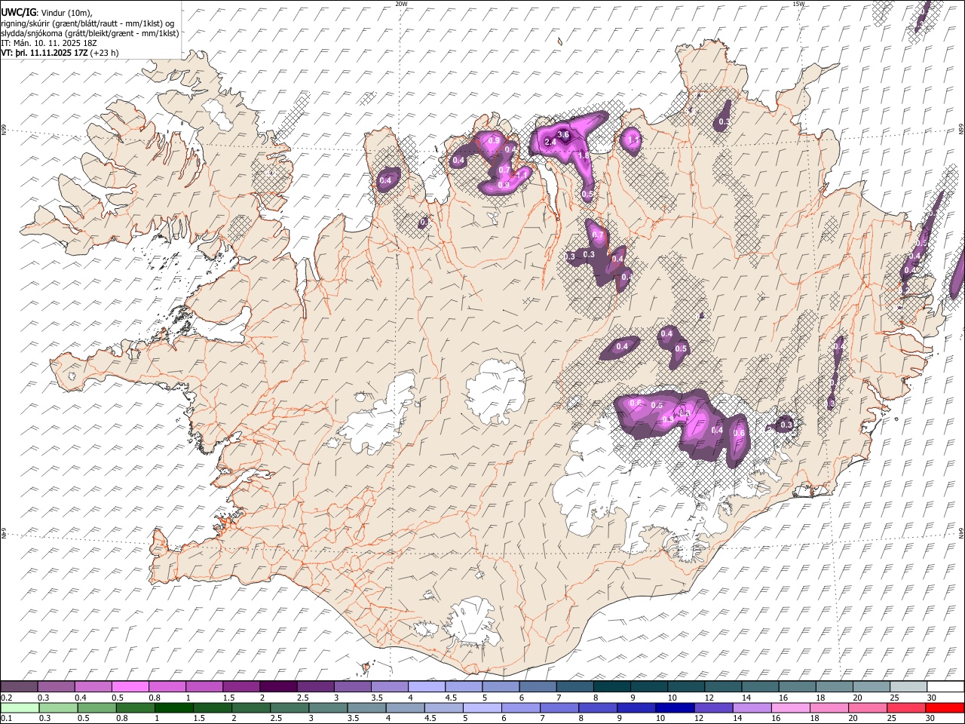Pick the light pink lower-row swatch at 16
This screenshot has height=724, width=965.
coord(789,707)
